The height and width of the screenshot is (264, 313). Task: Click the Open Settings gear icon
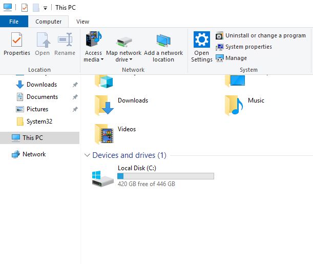[202, 39]
